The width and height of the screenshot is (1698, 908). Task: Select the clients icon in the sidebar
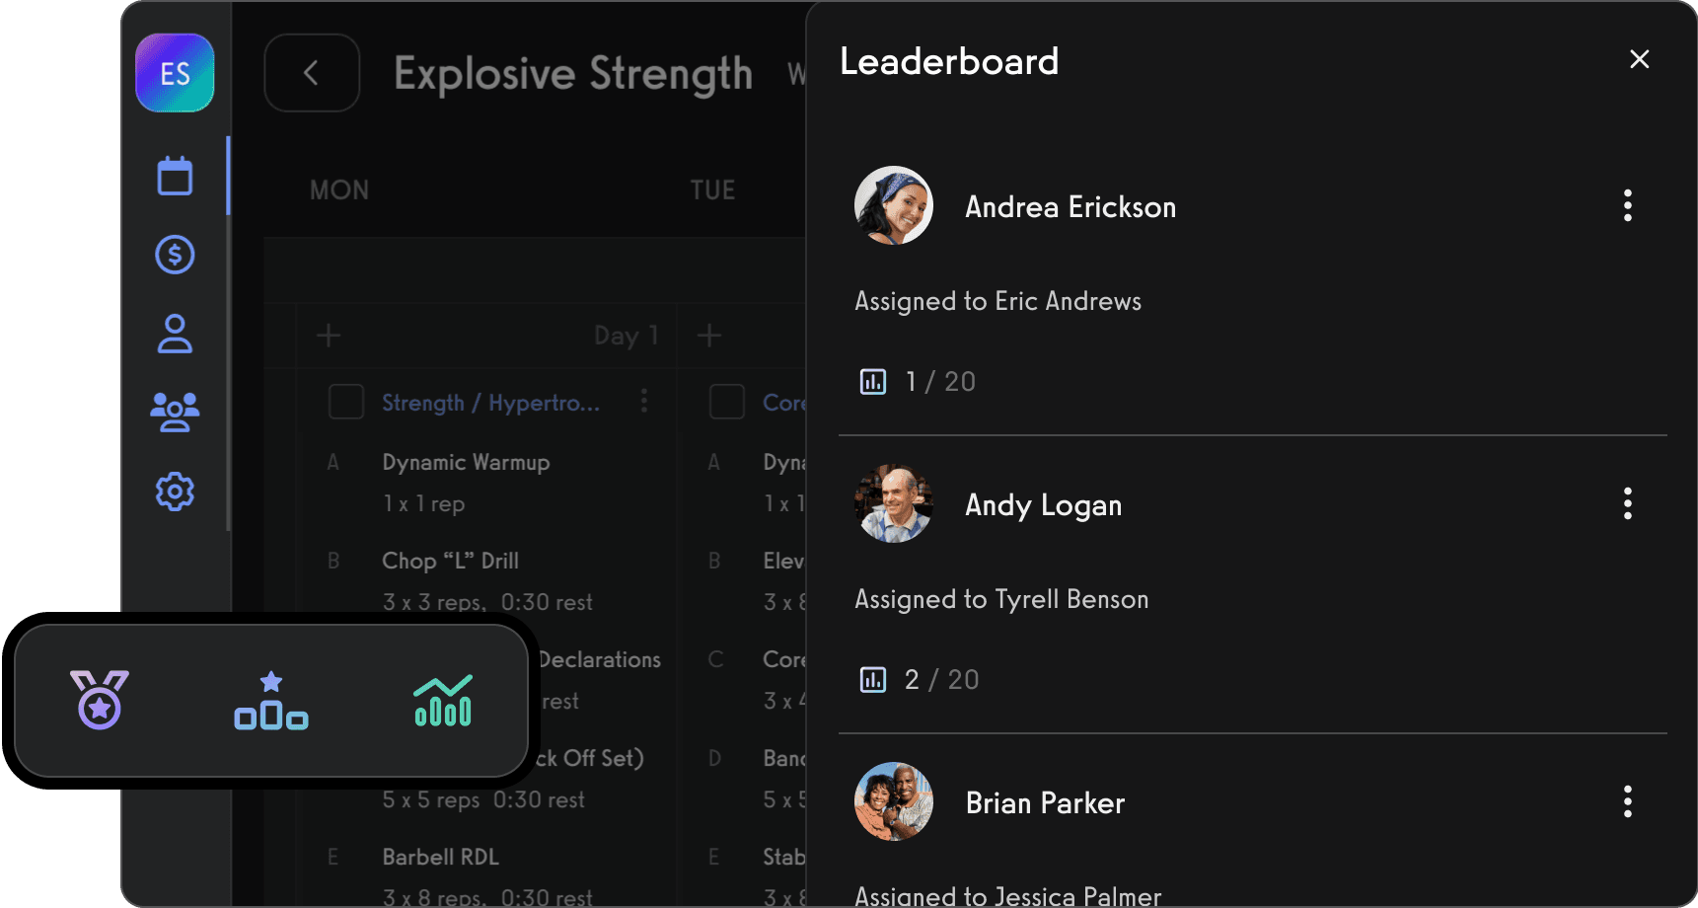174,335
